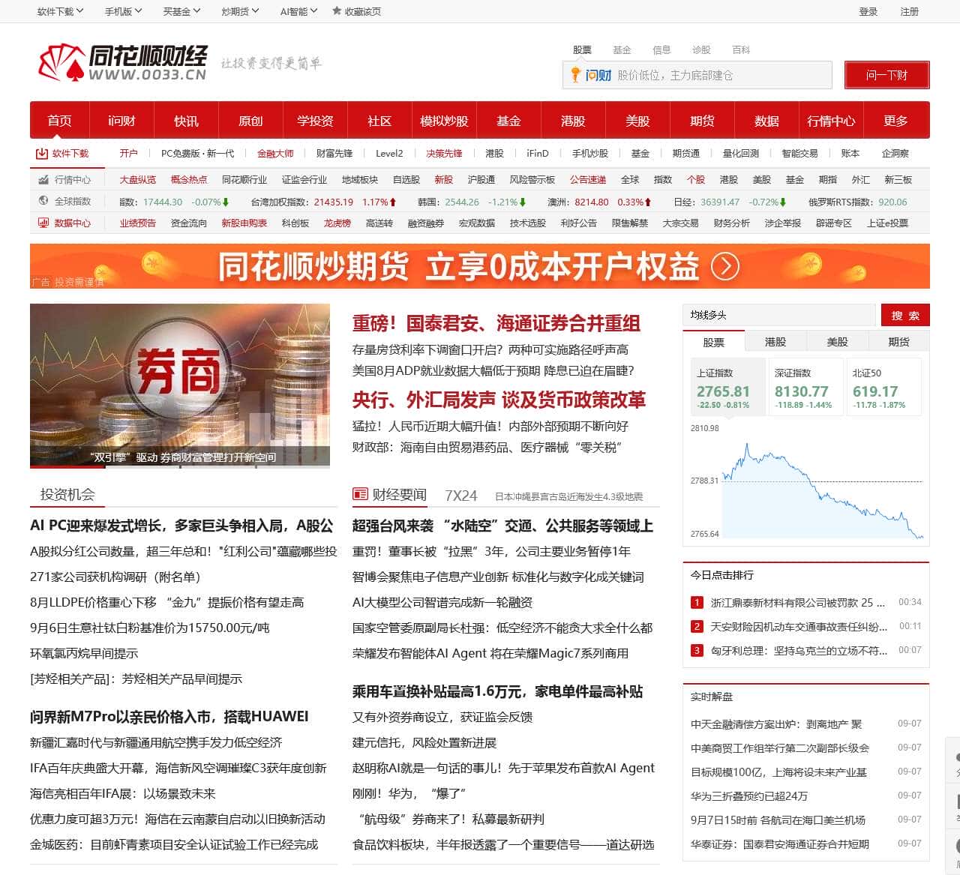
Task: Click 金融大师 in the sub-navigation row
Action: (275, 154)
